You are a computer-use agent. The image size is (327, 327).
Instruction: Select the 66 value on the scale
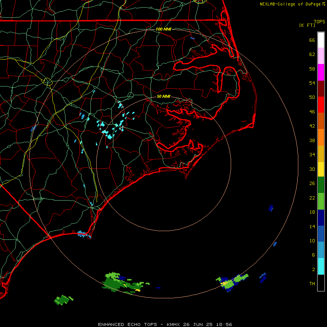click(312, 40)
